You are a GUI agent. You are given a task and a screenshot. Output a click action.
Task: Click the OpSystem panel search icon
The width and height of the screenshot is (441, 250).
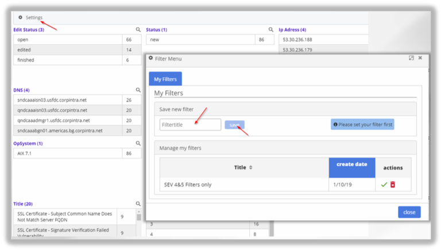[138, 143]
